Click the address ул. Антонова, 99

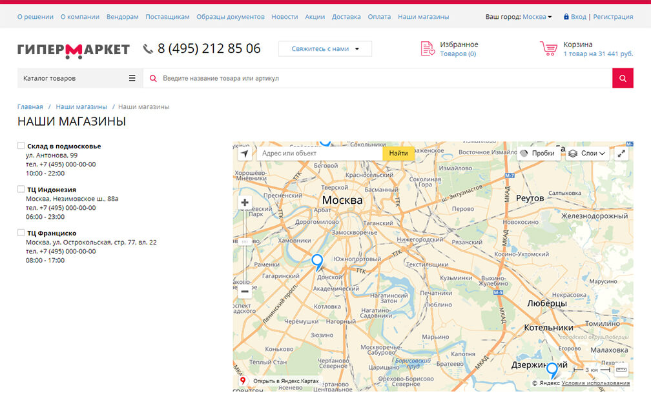tap(52, 155)
